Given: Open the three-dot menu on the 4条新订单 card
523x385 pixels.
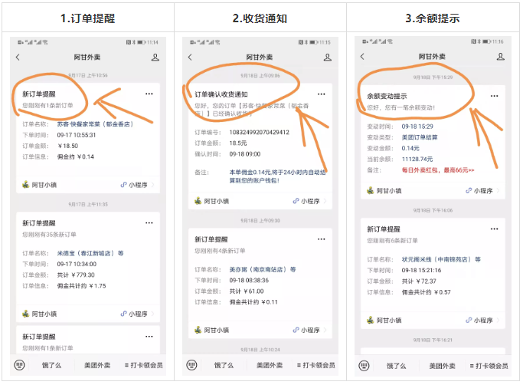Looking at the screenshot, I should 322,239.
